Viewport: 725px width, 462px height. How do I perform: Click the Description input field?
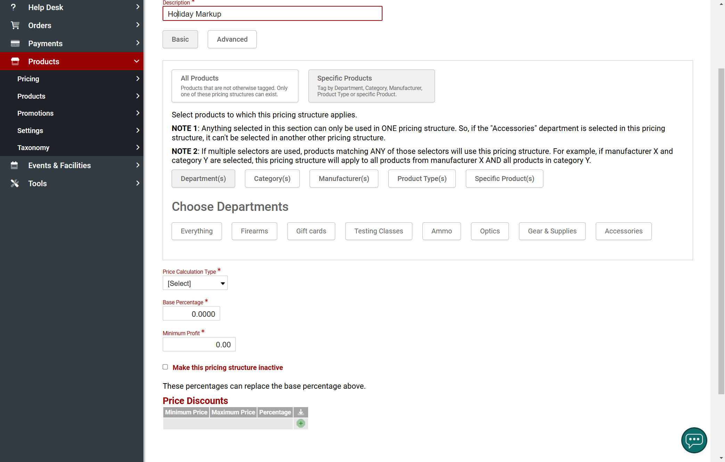[272, 14]
